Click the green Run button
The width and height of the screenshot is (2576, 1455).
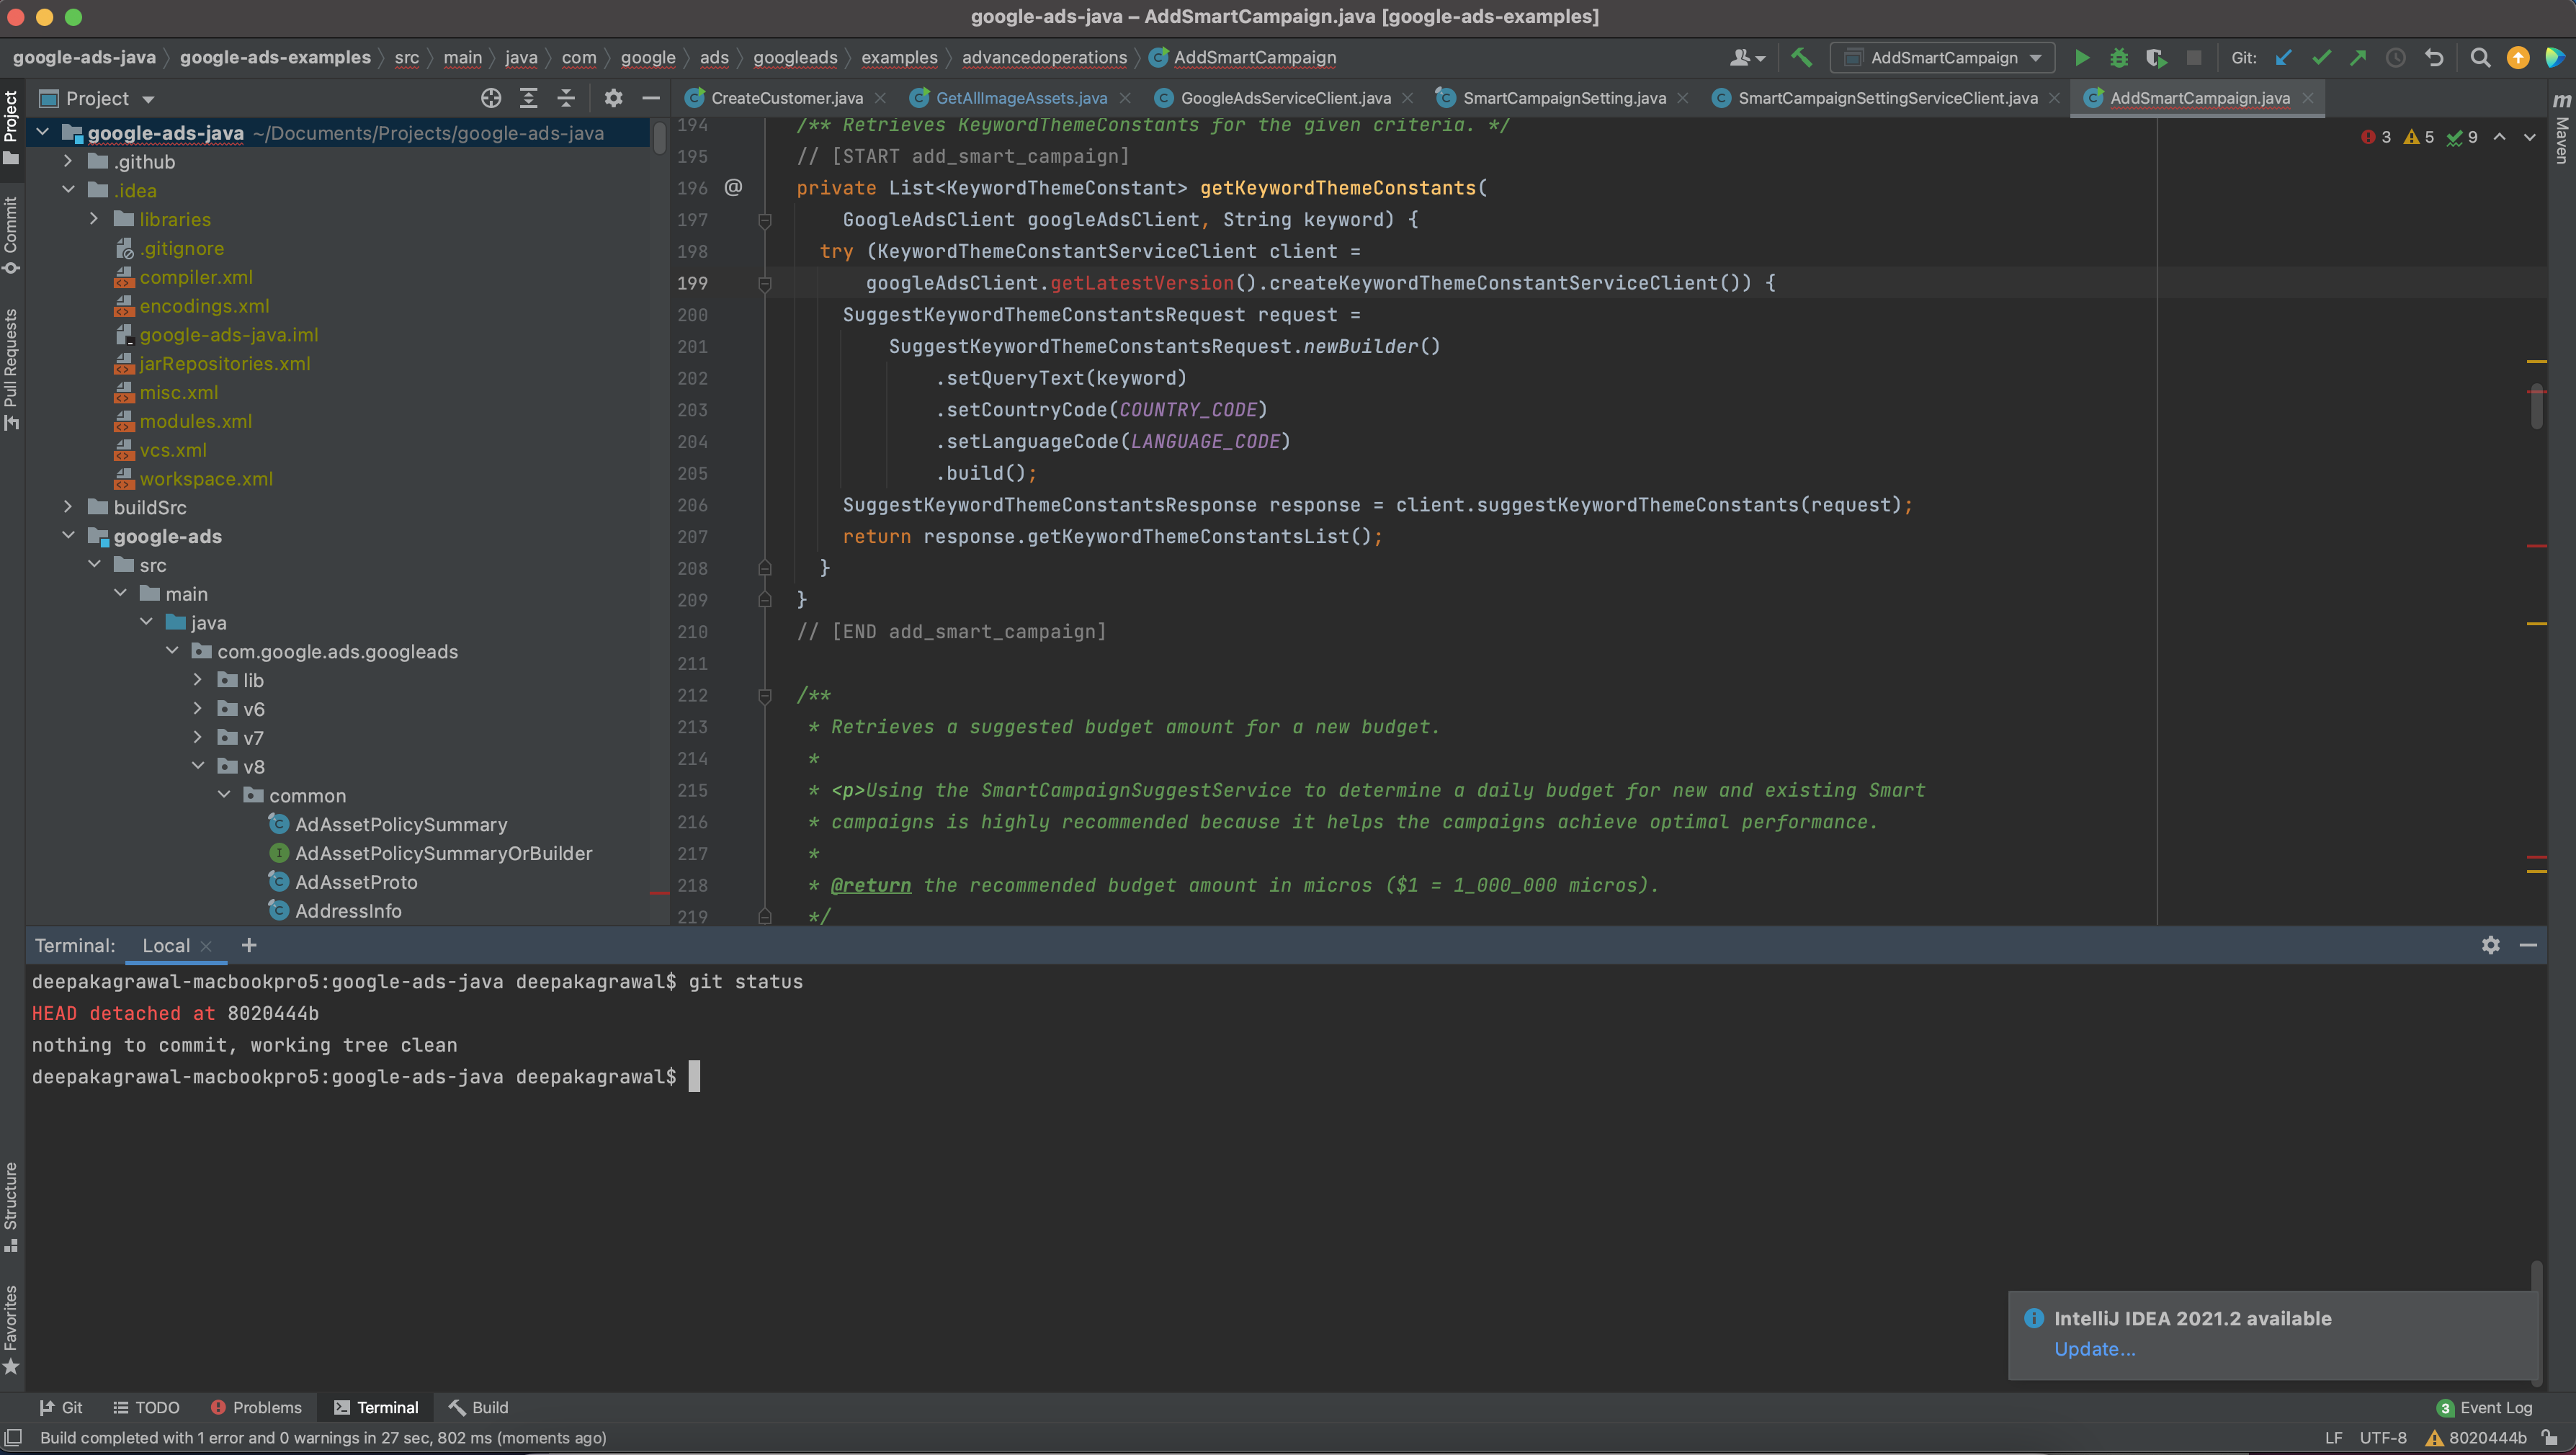pos(2081,58)
